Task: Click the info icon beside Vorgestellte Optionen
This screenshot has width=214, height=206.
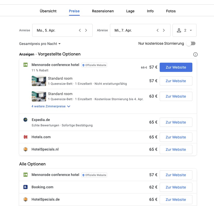Action: pyautogui.click(x=195, y=54)
